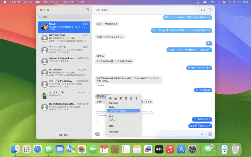The height and width of the screenshot is (157, 251).
Task: Open Finder from the Dock
Action: click(x=15, y=149)
